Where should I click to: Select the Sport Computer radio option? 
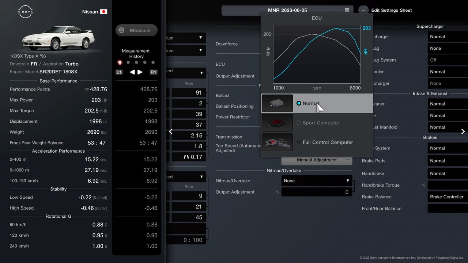tap(299, 123)
